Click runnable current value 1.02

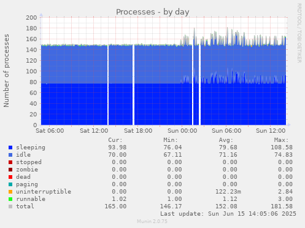click(119, 199)
